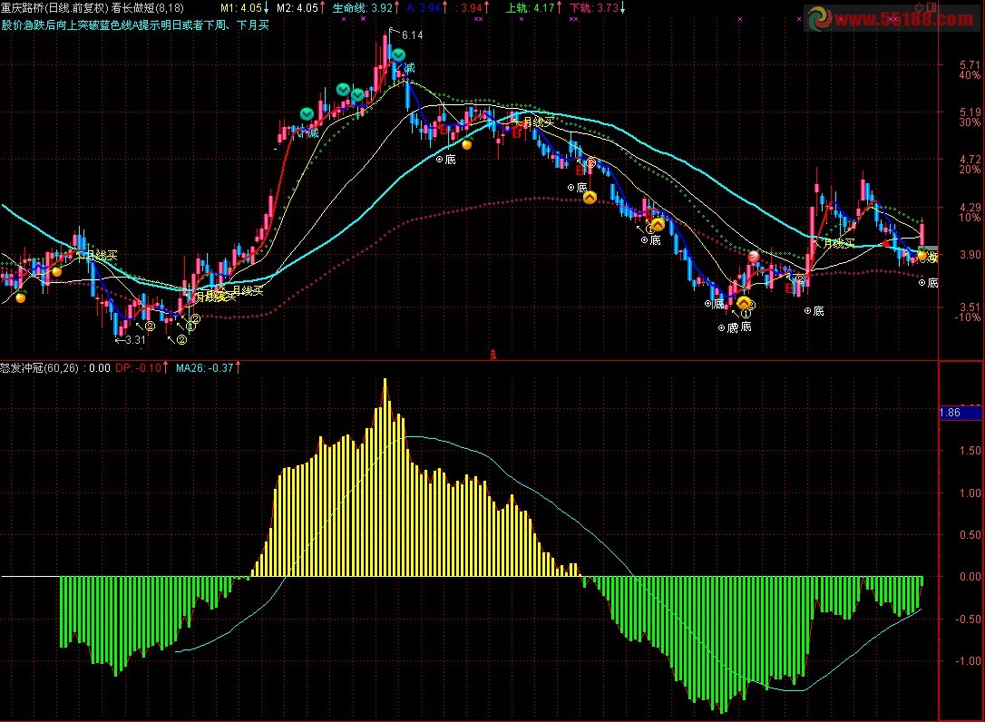Click the M1: 4.05 indicator value
This screenshot has width=985, height=722.
coord(241,8)
